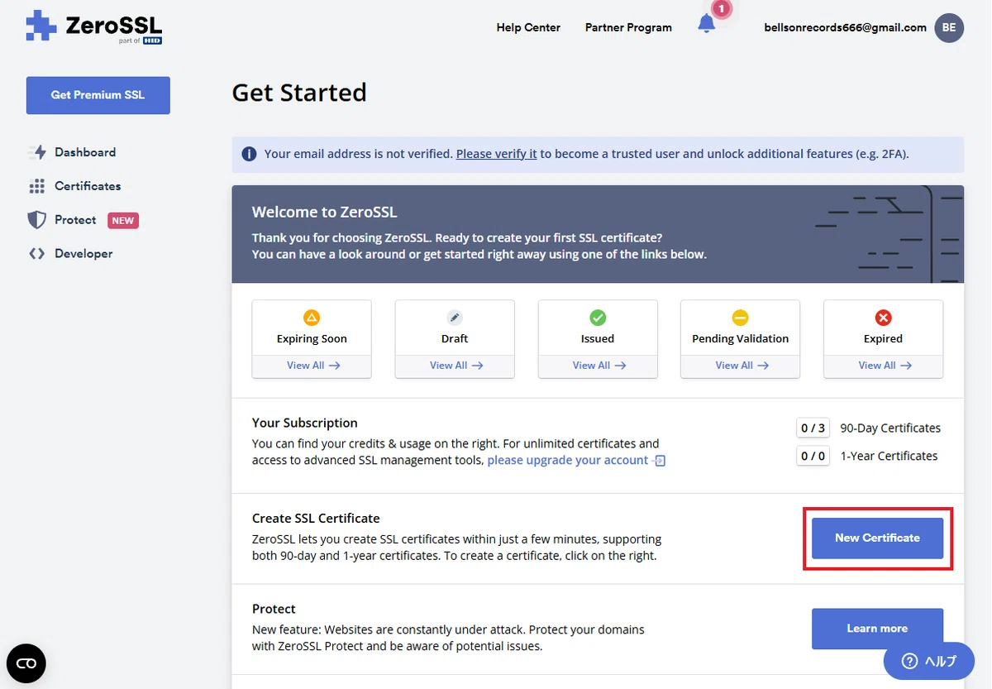Click the Issued green checkmark icon
Screen dimensions: 992x689
598,318
